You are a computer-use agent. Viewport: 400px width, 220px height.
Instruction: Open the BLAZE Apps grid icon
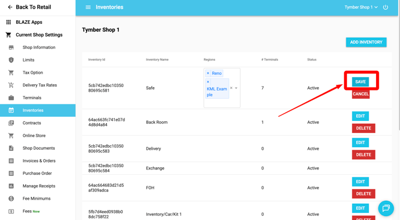(x=8, y=22)
